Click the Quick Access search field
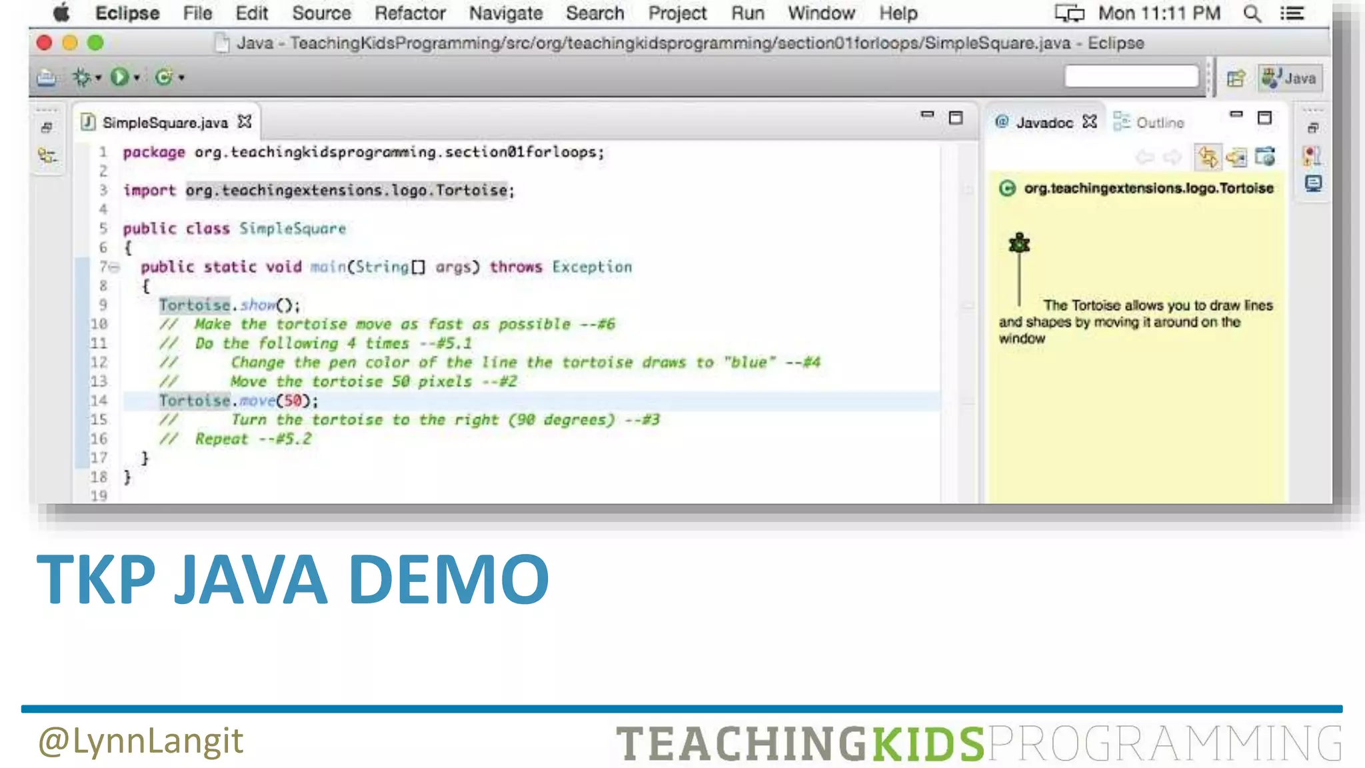 coord(1131,76)
